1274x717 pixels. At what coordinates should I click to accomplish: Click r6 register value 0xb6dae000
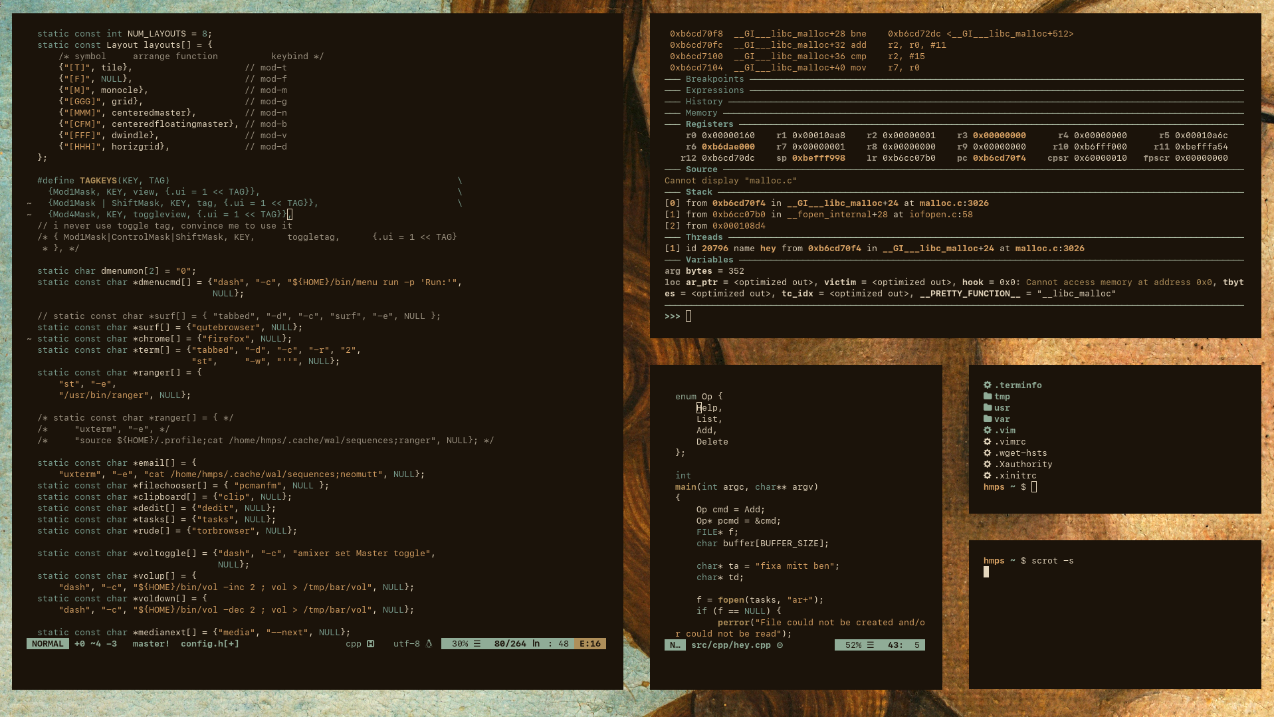(x=728, y=146)
